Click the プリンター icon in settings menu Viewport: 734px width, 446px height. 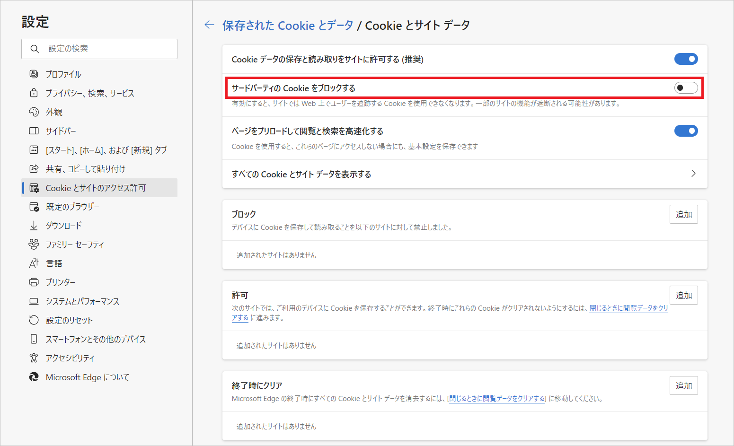pos(34,282)
